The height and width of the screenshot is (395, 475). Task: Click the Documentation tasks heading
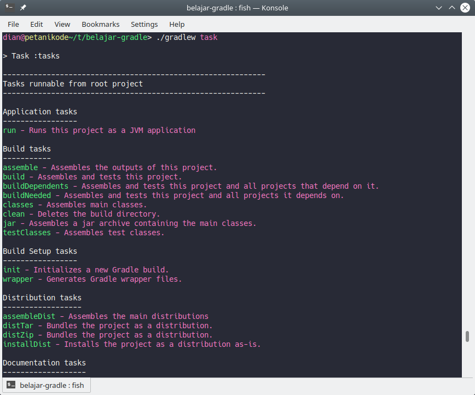click(44, 362)
